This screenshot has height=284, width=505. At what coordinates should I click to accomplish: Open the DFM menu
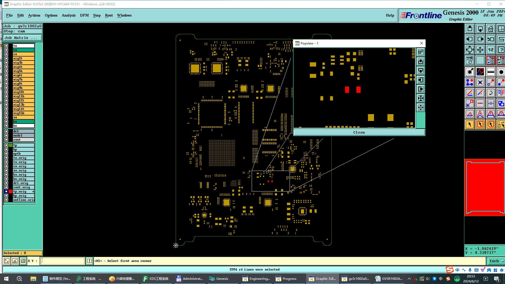tap(84, 15)
